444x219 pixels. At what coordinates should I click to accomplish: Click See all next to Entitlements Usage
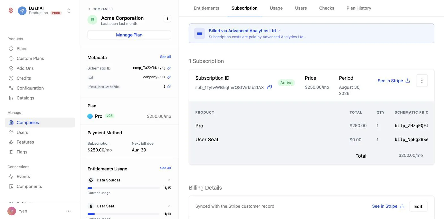pyautogui.click(x=165, y=168)
